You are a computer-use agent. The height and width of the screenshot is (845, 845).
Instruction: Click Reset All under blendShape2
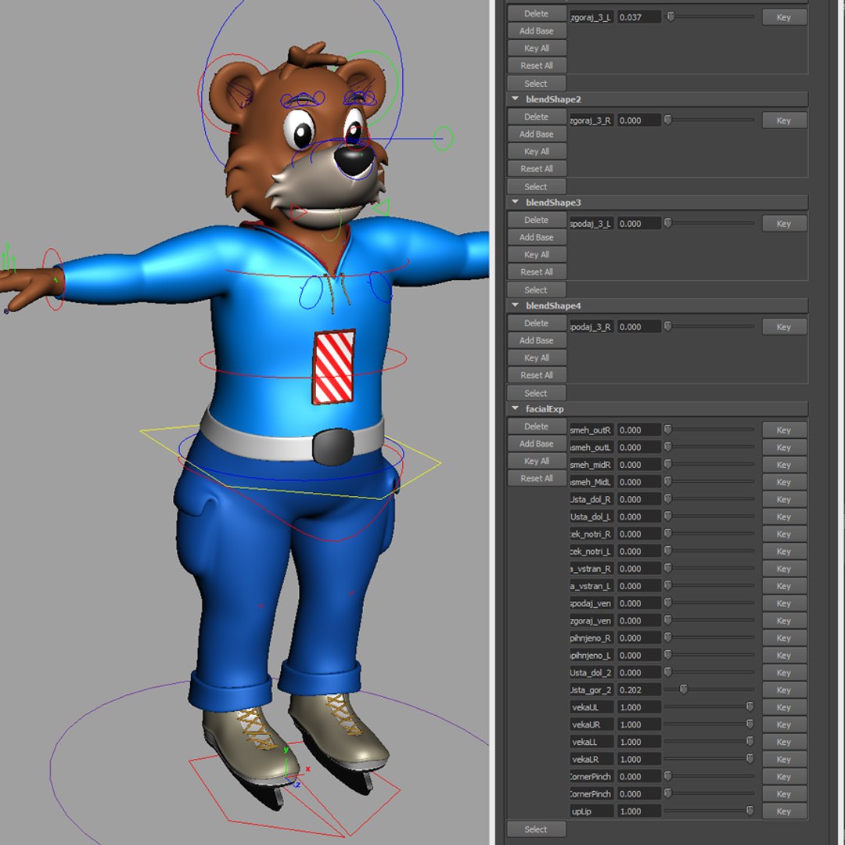tap(537, 169)
